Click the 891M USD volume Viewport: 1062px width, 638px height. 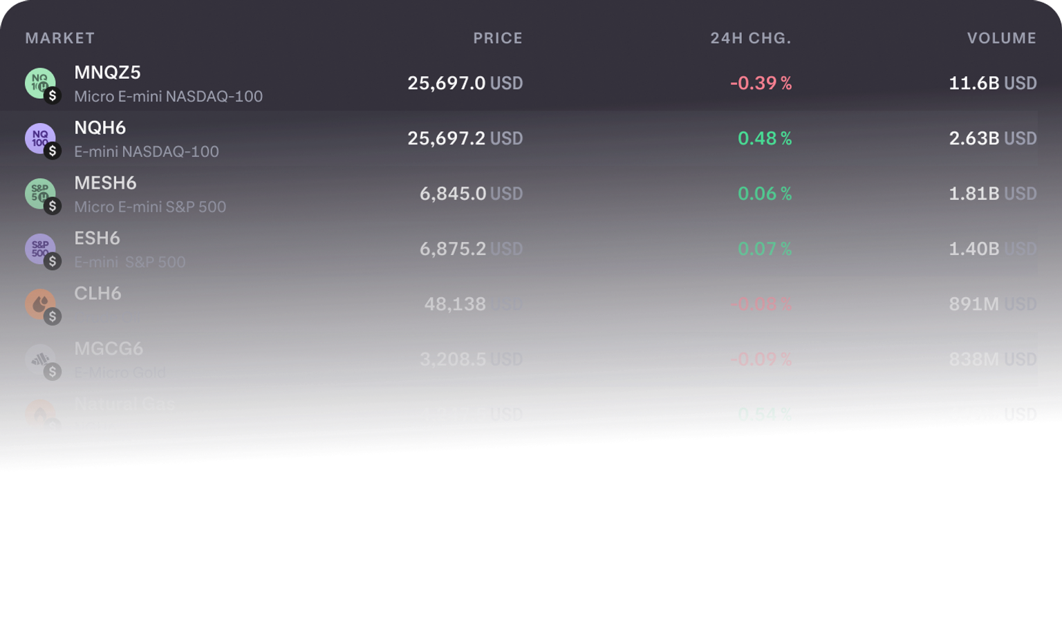pyautogui.click(x=993, y=304)
